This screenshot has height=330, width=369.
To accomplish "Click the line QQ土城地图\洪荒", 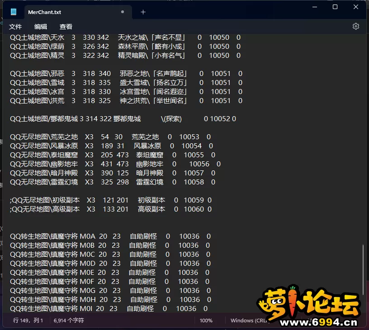I will pyautogui.click(x=126, y=101).
